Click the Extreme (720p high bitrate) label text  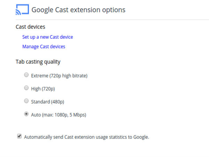coord(59,76)
